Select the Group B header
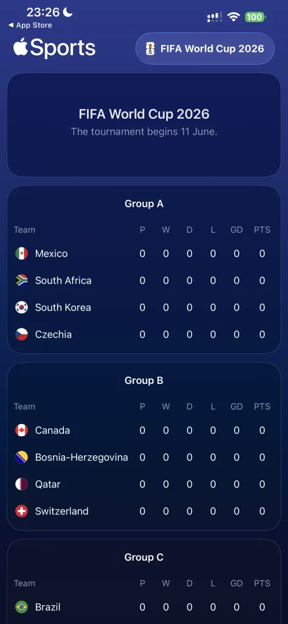This screenshot has width=288, height=624. pos(144,380)
